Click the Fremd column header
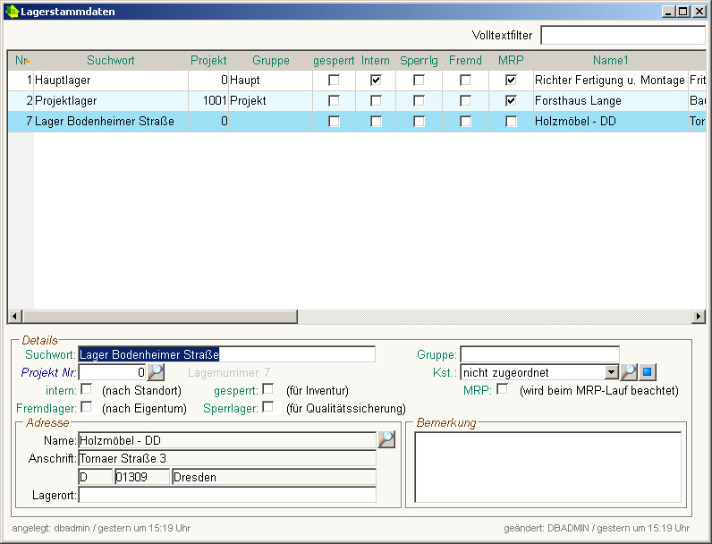 (x=465, y=60)
